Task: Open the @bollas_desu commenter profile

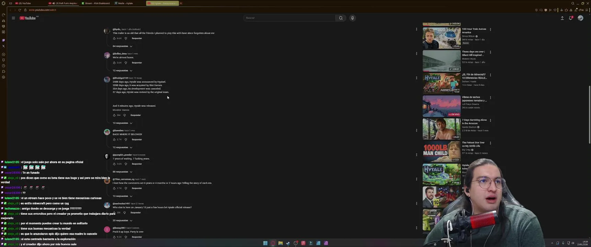Action: 120,54
